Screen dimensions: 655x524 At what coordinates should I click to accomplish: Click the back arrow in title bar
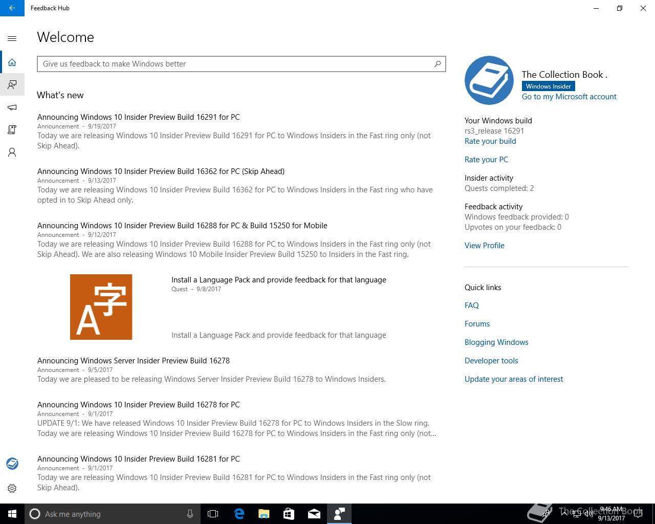[12, 8]
